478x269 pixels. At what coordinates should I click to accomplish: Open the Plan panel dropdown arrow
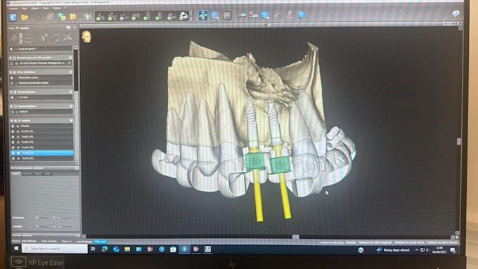(x=75, y=27)
